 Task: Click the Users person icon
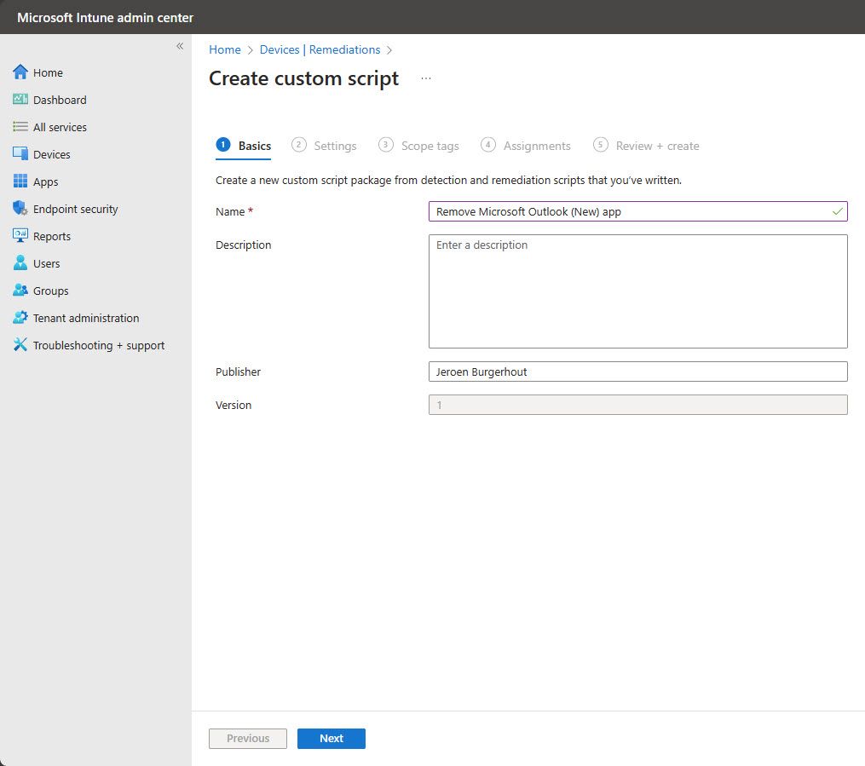pyautogui.click(x=20, y=263)
